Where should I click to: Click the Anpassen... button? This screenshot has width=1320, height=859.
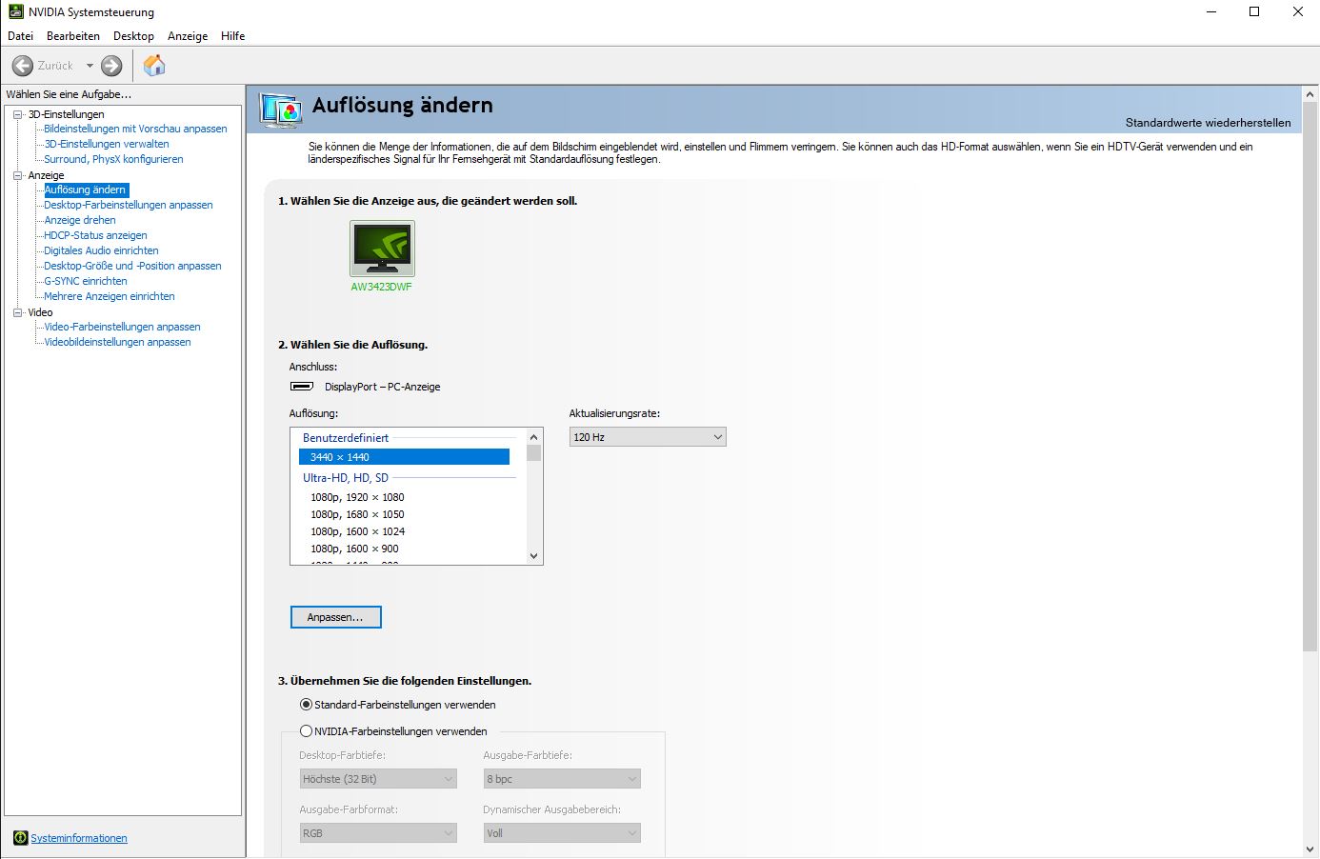[x=335, y=617]
